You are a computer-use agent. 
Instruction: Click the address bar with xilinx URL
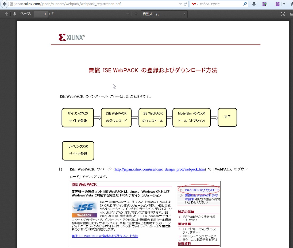(93, 4)
